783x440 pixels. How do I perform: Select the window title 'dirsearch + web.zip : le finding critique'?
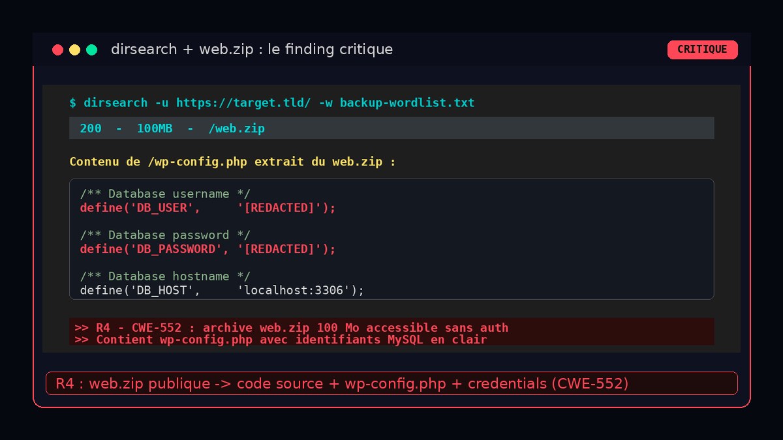tap(252, 50)
